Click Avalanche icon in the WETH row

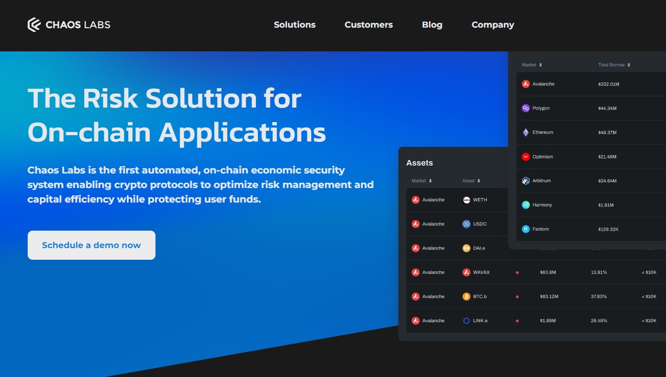click(x=415, y=200)
